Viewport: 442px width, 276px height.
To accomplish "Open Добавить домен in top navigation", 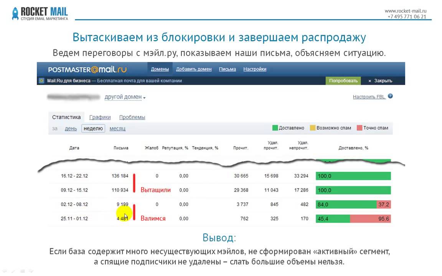I will (x=194, y=69).
